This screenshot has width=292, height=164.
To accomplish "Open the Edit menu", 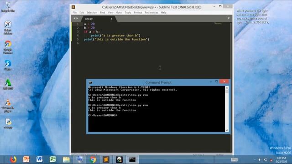I will coord(82,13).
